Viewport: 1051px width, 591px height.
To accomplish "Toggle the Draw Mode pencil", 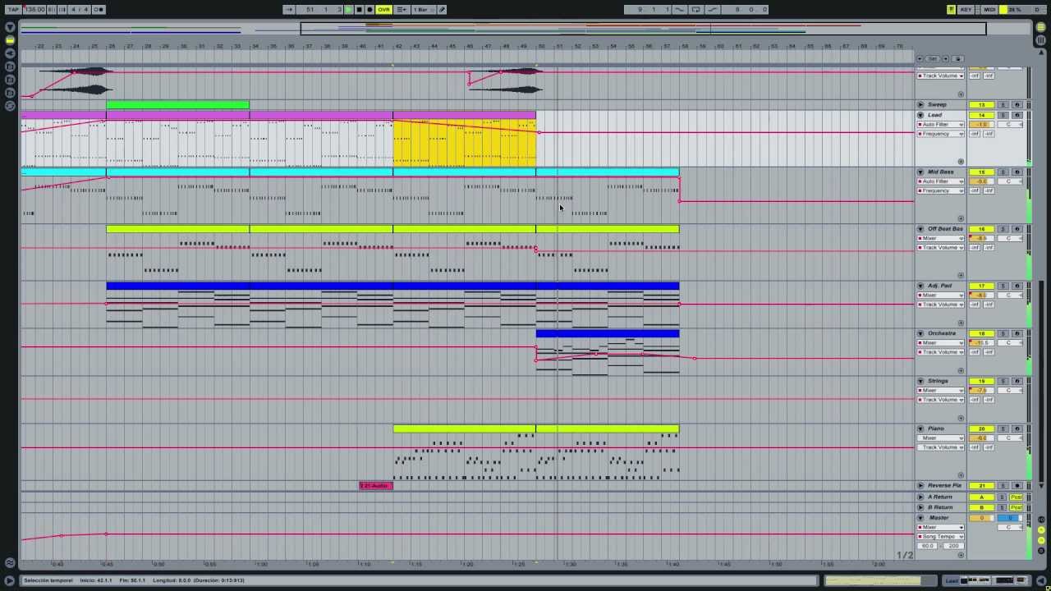I will [x=442, y=9].
